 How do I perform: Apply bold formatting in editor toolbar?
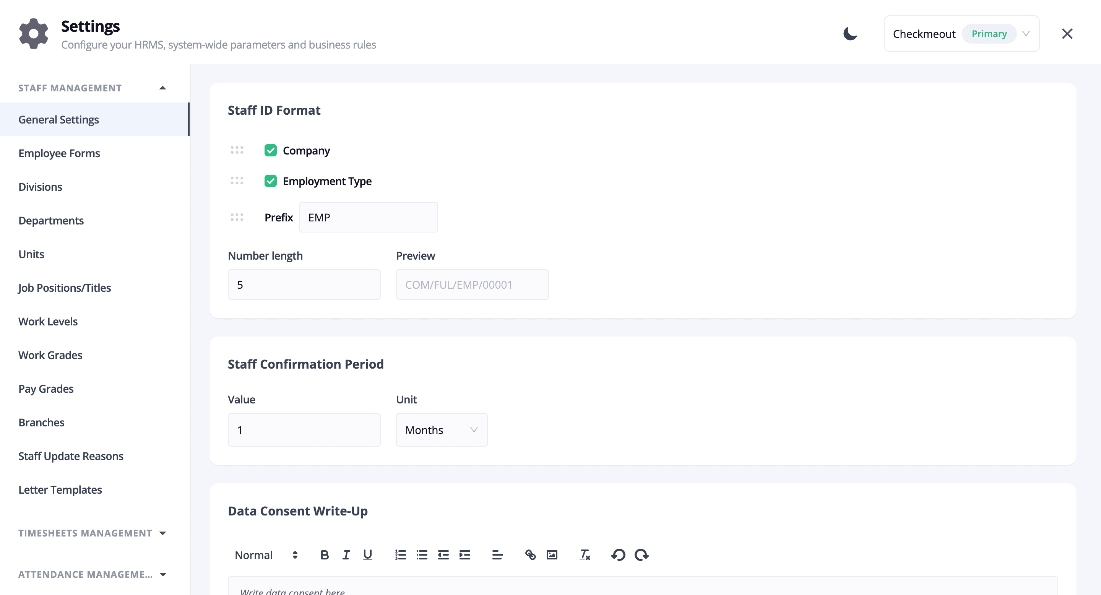[x=325, y=555]
